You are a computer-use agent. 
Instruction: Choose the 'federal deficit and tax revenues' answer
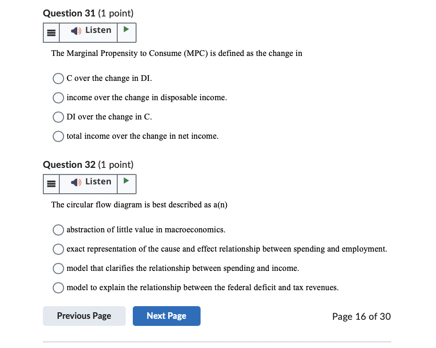[58, 288]
